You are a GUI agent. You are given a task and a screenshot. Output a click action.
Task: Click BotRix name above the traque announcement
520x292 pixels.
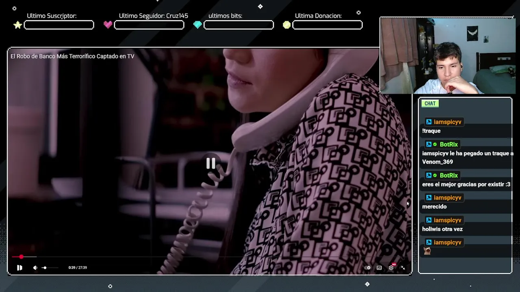coord(449,144)
